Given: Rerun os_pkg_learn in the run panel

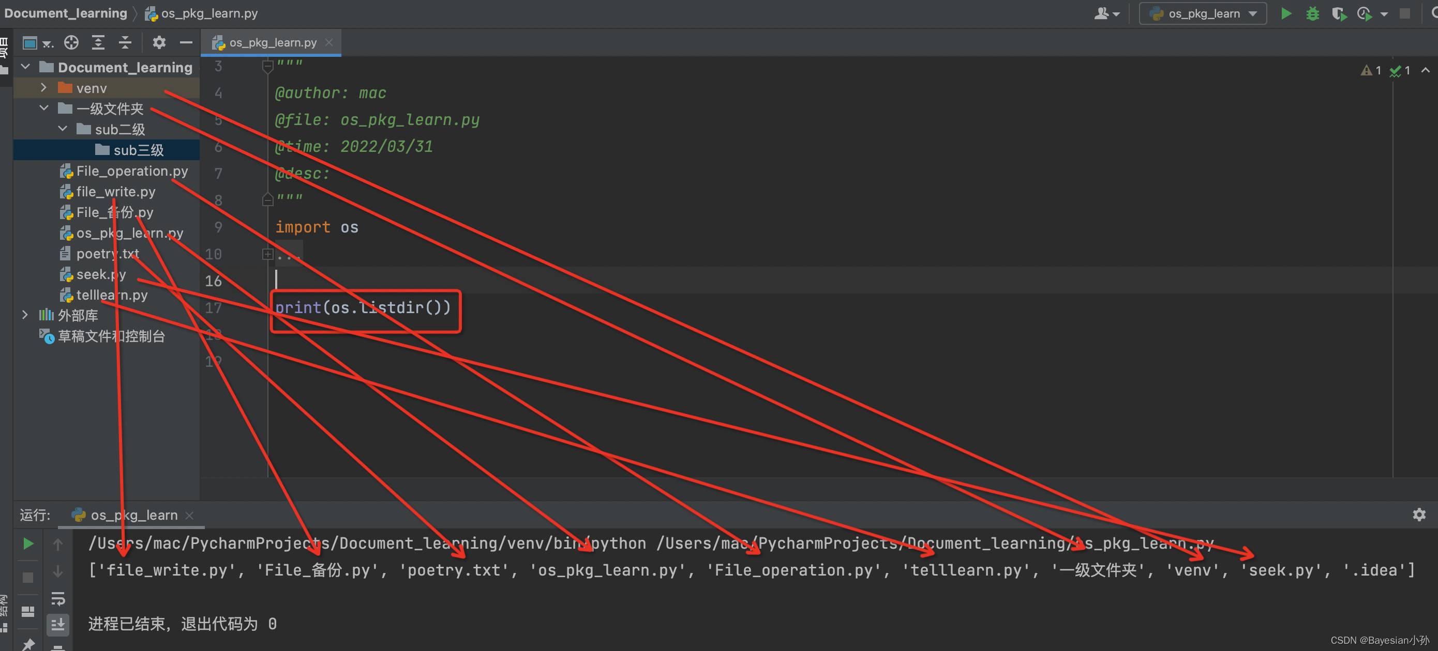Looking at the screenshot, I should coord(28,544).
